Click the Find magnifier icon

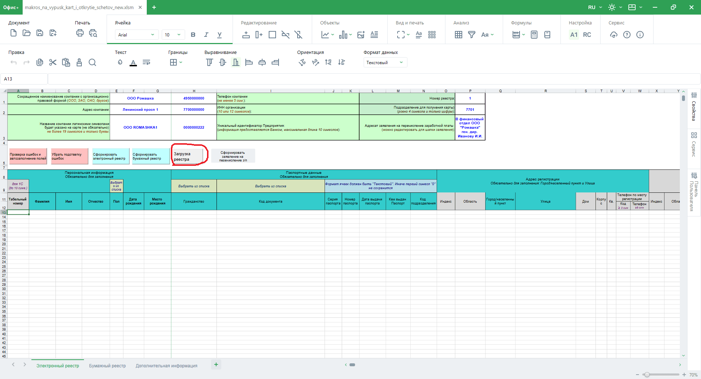tap(92, 62)
